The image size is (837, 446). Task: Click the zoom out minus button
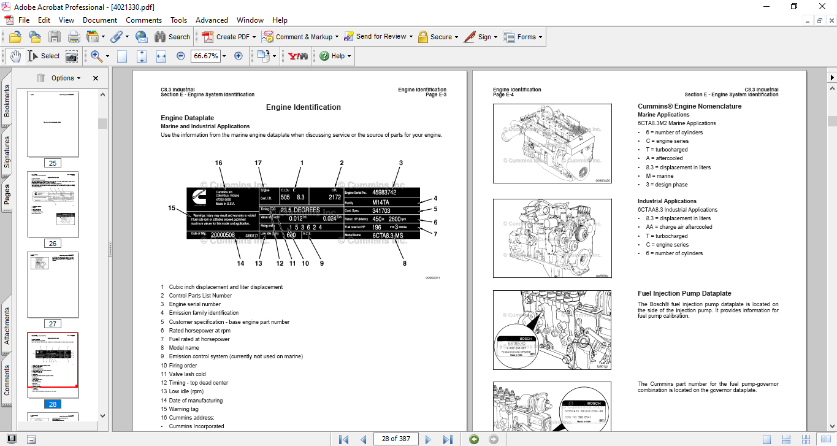pyautogui.click(x=181, y=56)
